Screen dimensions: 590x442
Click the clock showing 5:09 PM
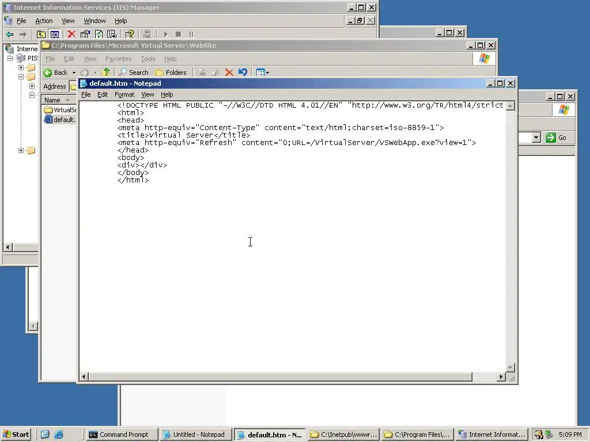[x=570, y=435]
